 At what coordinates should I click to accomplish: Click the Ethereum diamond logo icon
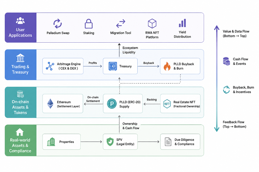pos(50,104)
